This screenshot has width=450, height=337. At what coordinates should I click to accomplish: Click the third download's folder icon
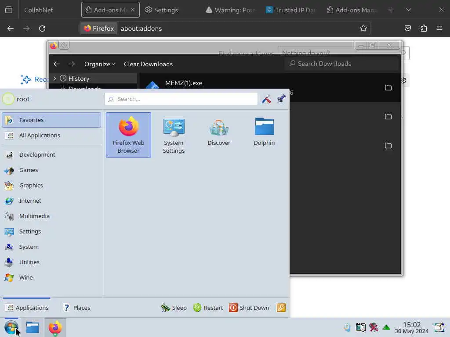pos(388,146)
